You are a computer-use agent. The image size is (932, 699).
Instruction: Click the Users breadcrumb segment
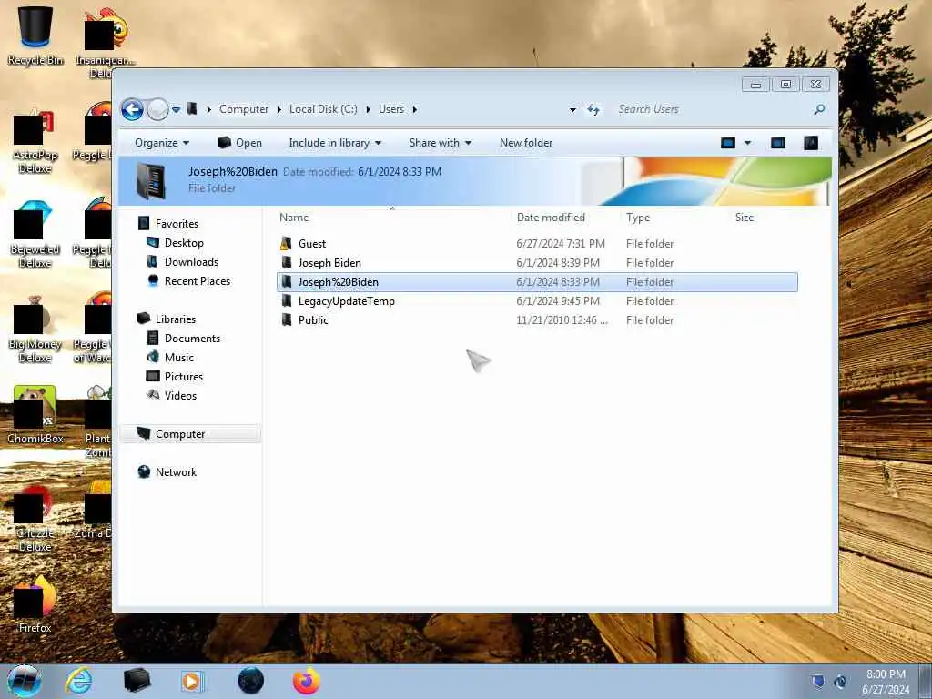tap(391, 109)
